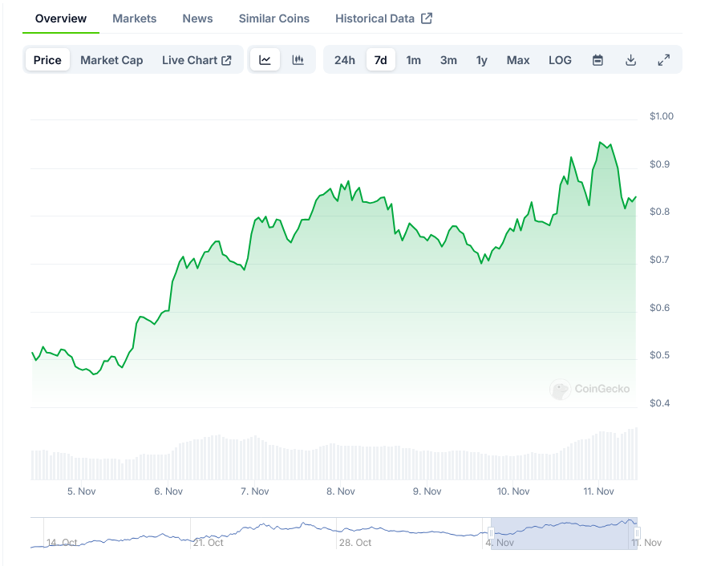Screen dimensions: 721x566
Task: Click the 14. Oct navigator label
Action: coord(62,543)
